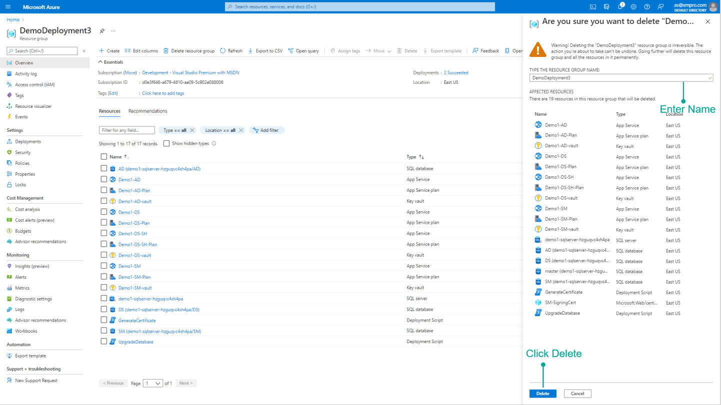721x405 pixels.
Task: Click Cancel in delete panel
Action: pyautogui.click(x=577, y=394)
